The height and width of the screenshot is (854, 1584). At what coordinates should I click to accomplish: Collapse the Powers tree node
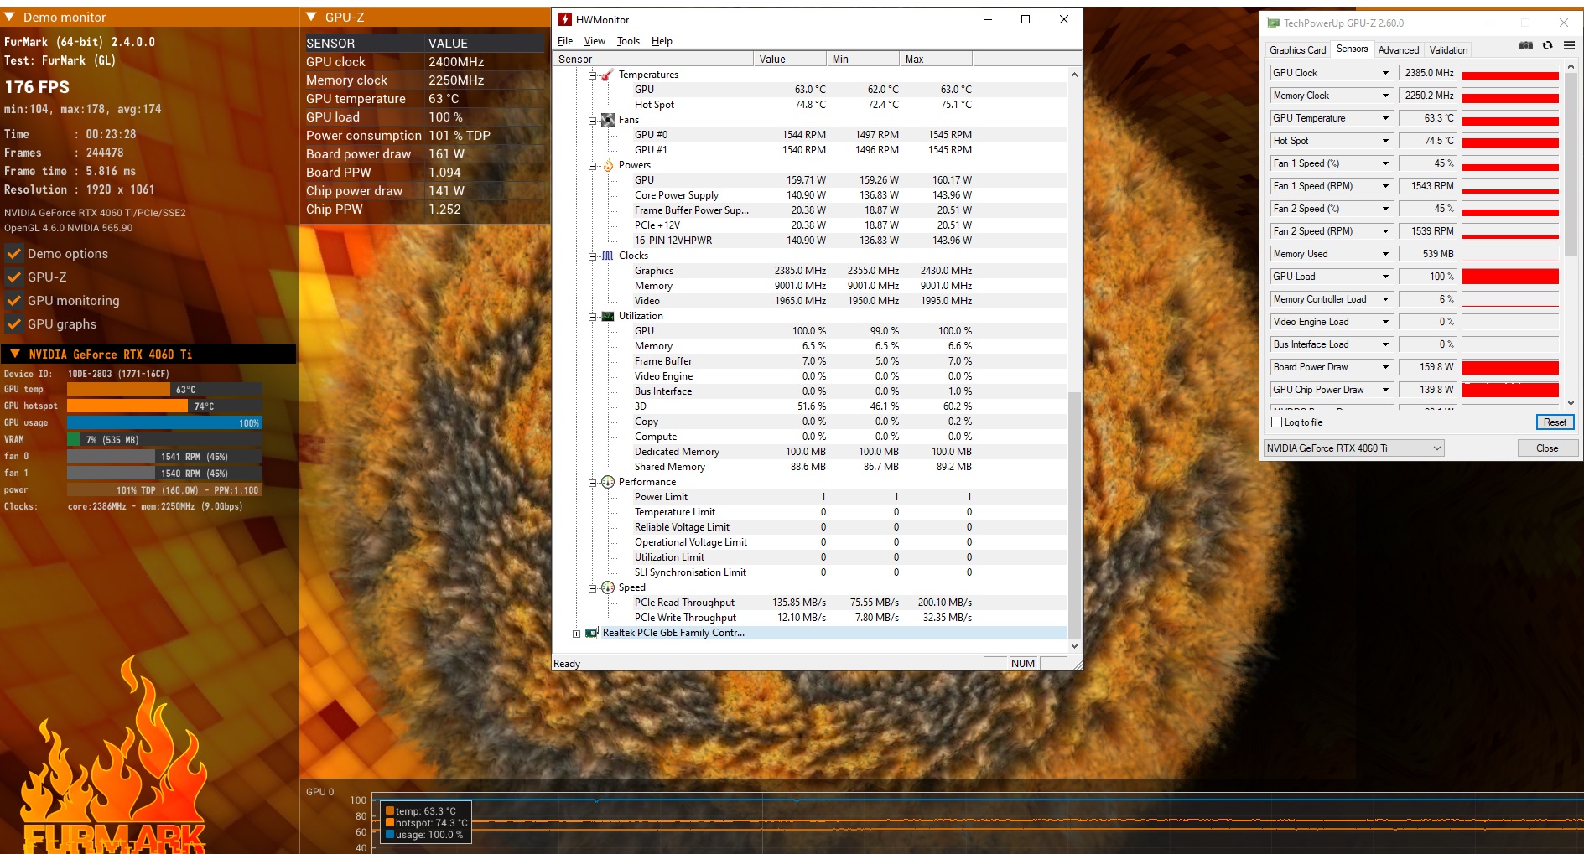[592, 165]
